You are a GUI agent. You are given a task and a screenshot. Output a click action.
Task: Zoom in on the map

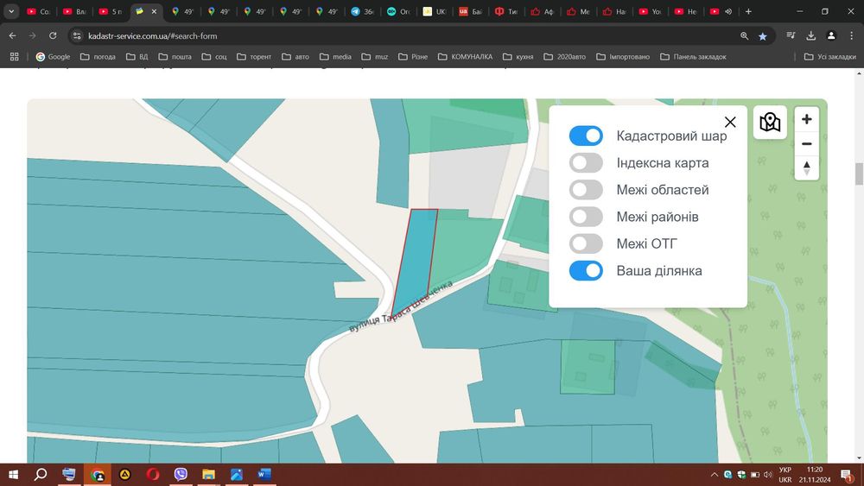[806, 120]
